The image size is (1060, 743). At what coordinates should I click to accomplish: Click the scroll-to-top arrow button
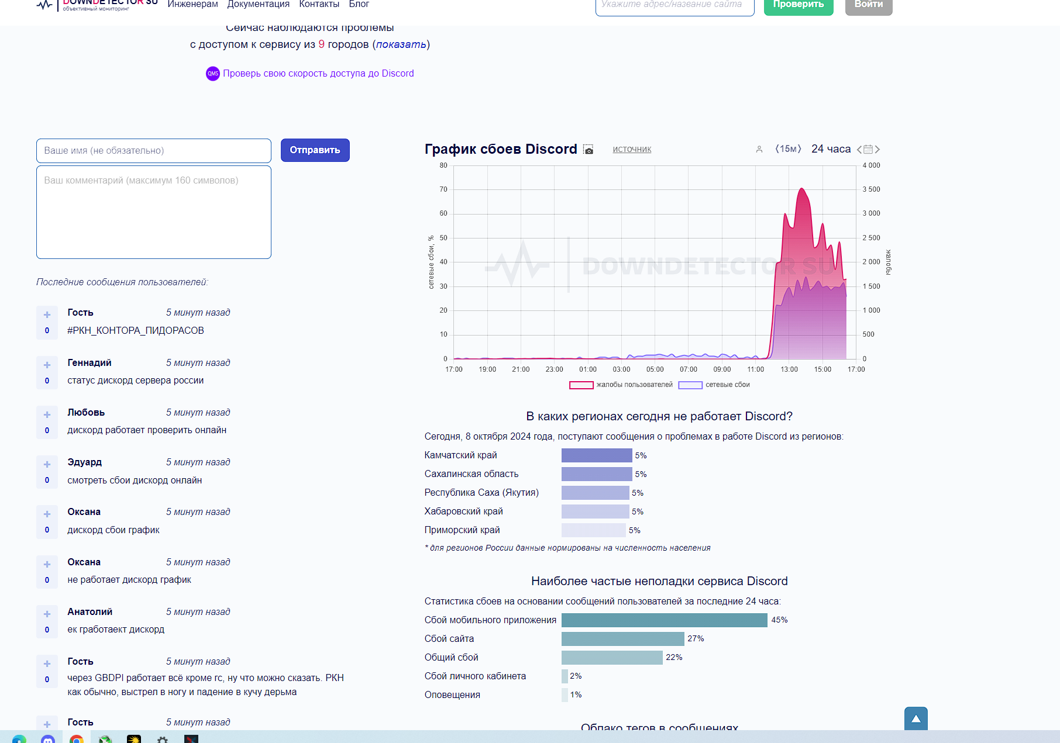(x=916, y=718)
